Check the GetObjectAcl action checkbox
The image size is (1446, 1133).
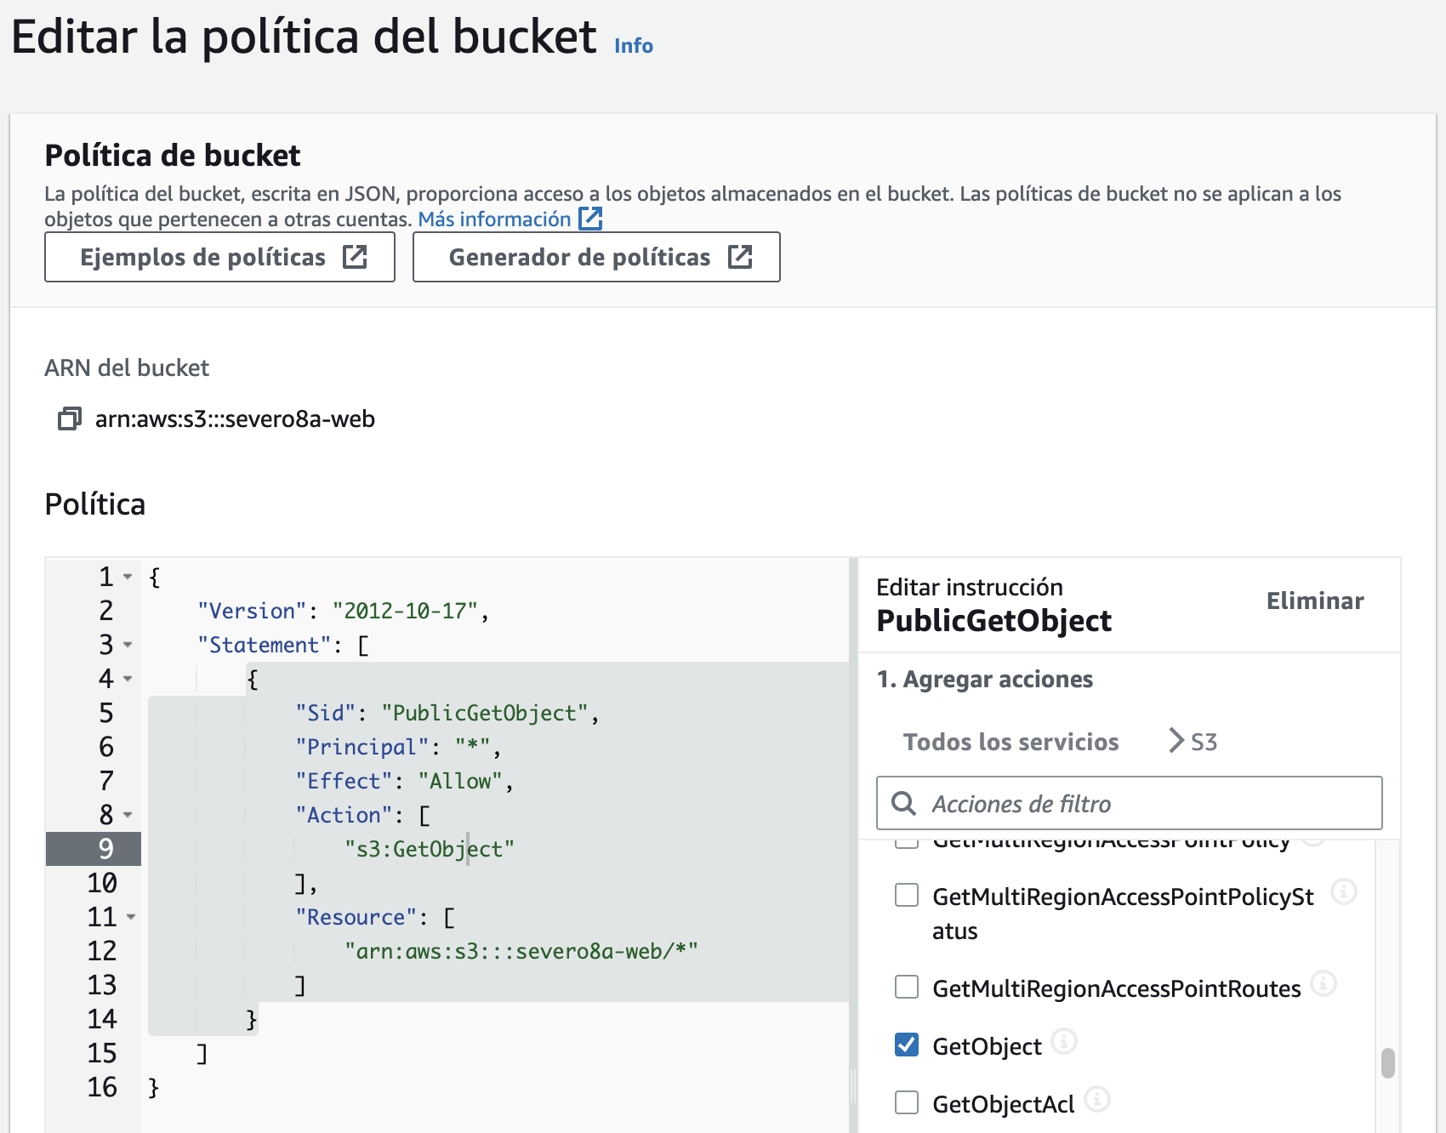click(907, 1102)
